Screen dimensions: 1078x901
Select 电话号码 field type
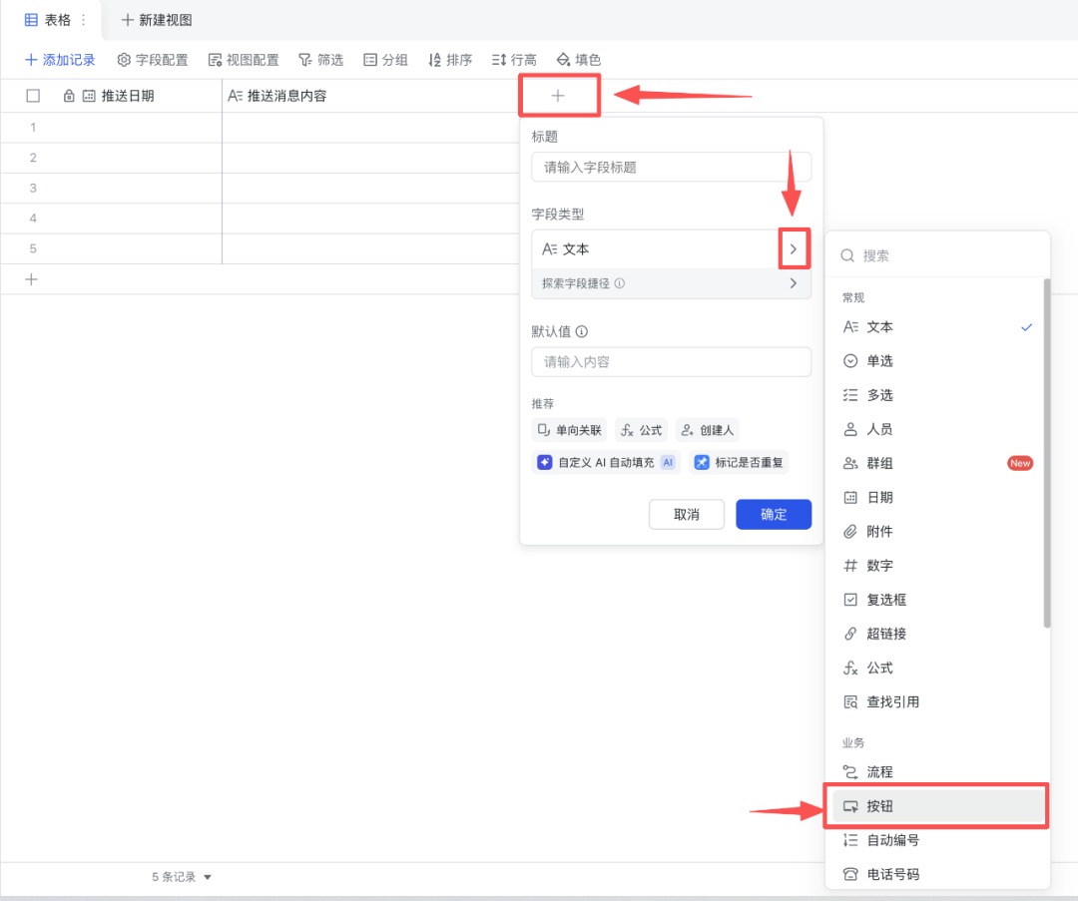pos(937,874)
